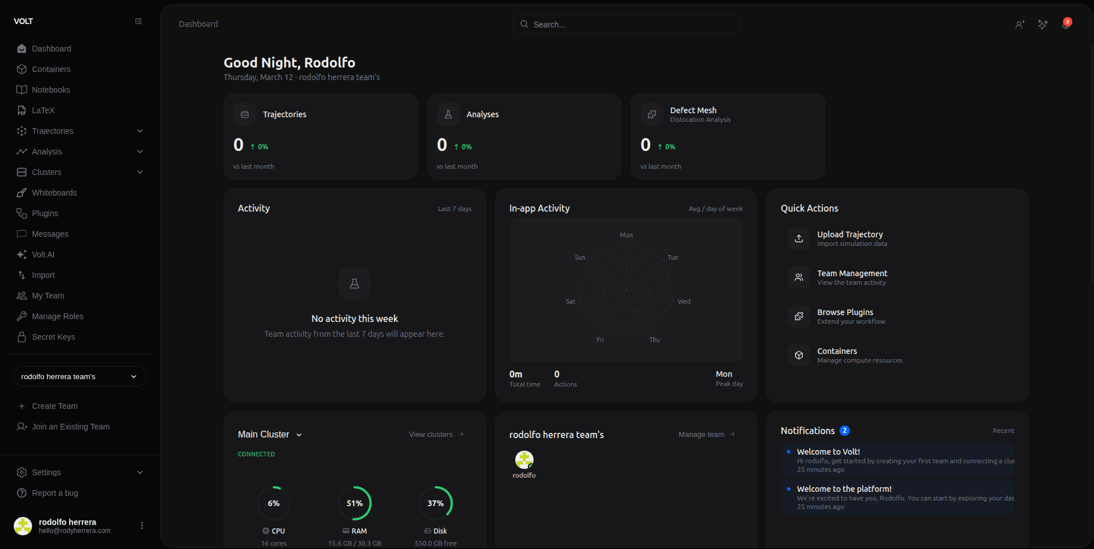Open user options menu beside rodolfo herrera

(x=142, y=526)
